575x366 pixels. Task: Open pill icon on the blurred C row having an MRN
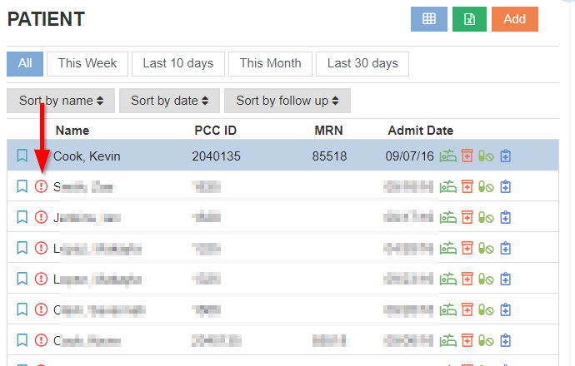(486, 341)
